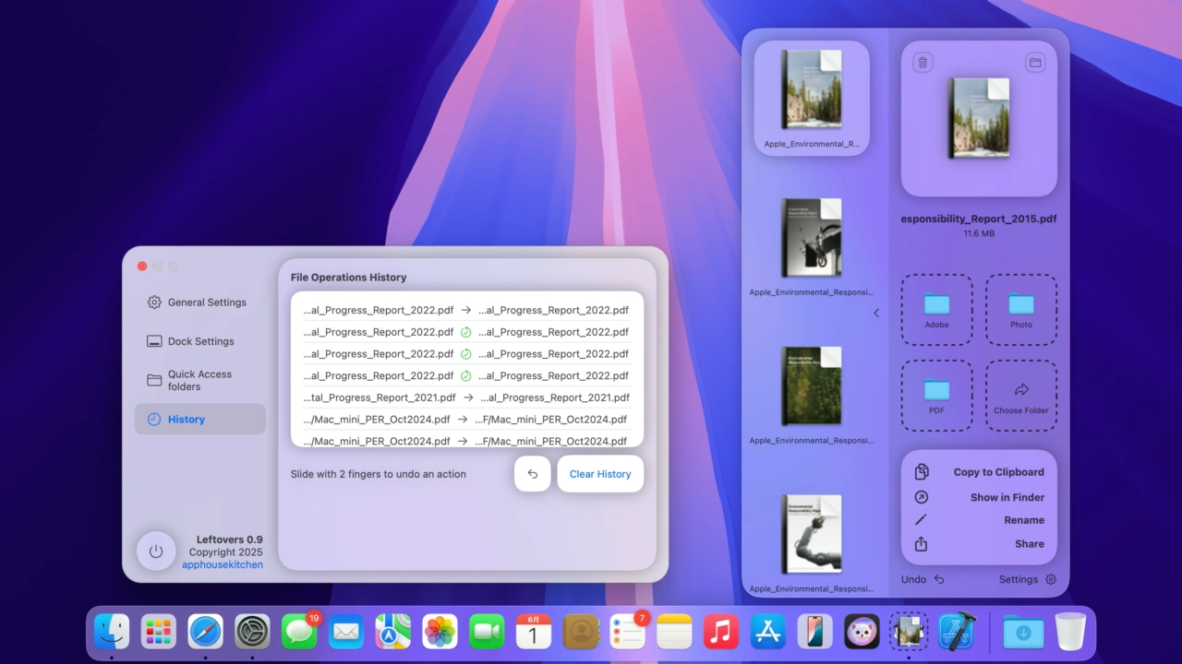Viewport: 1182px width, 664px height.
Task: Switch to the Dock Settings tab
Action: [199, 341]
